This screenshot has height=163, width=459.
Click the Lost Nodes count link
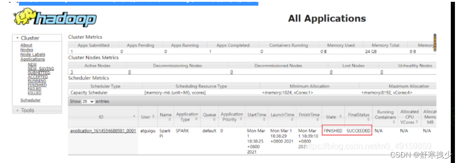(331, 72)
